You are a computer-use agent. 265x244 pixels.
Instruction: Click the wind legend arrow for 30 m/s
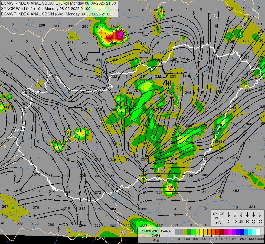pyautogui.click(x=247, y=214)
